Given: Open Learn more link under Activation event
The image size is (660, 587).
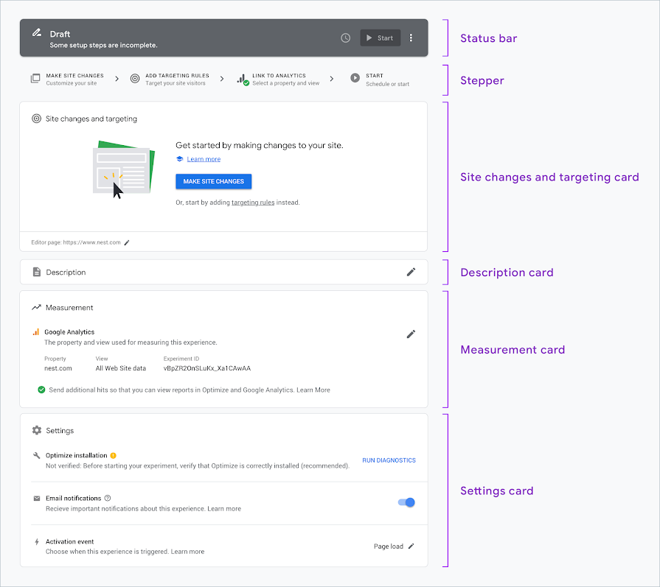Looking at the screenshot, I should pyautogui.click(x=188, y=552).
